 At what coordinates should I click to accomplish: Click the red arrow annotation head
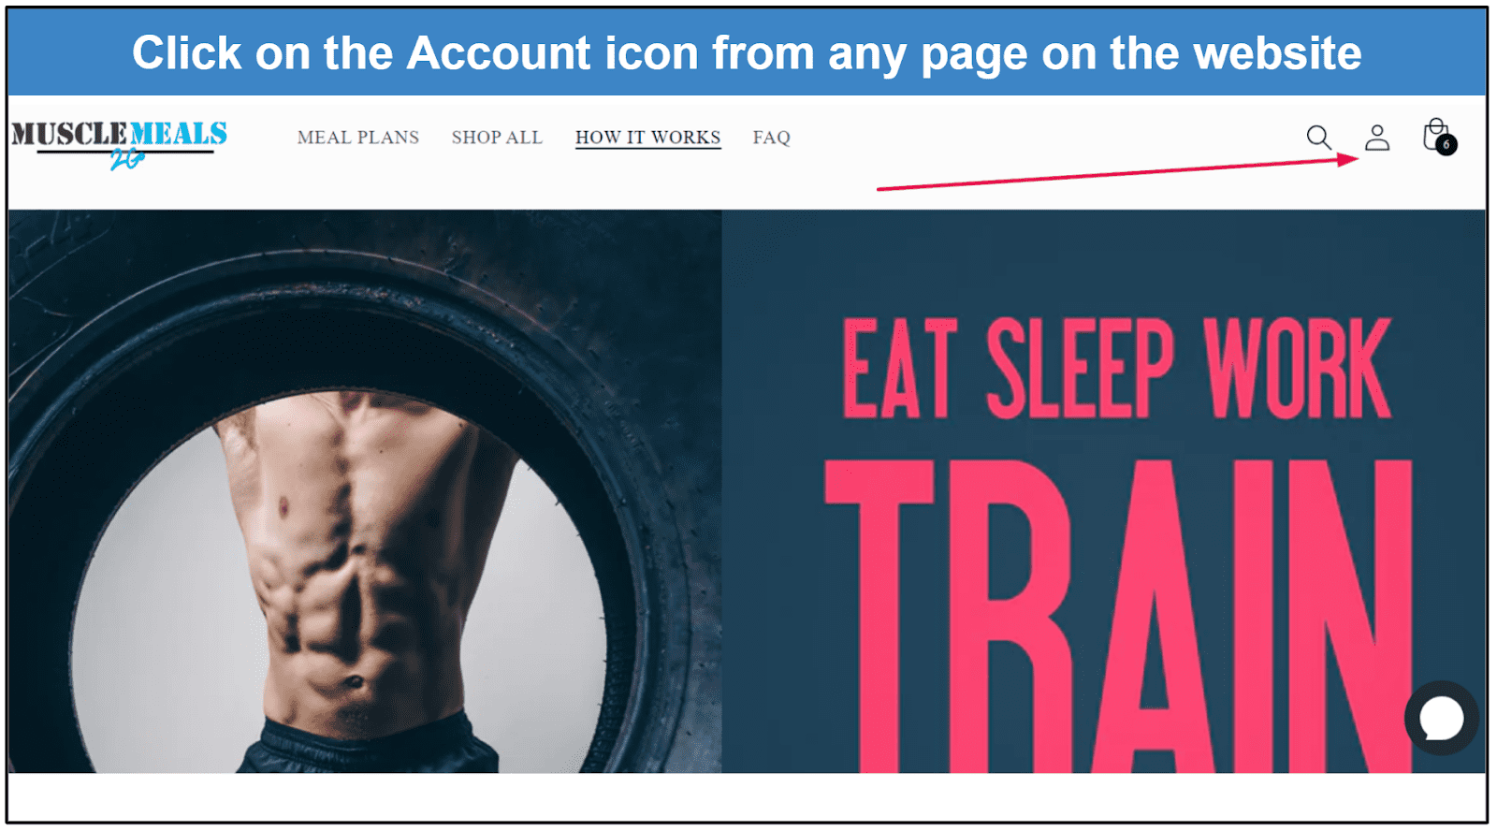[1348, 159]
